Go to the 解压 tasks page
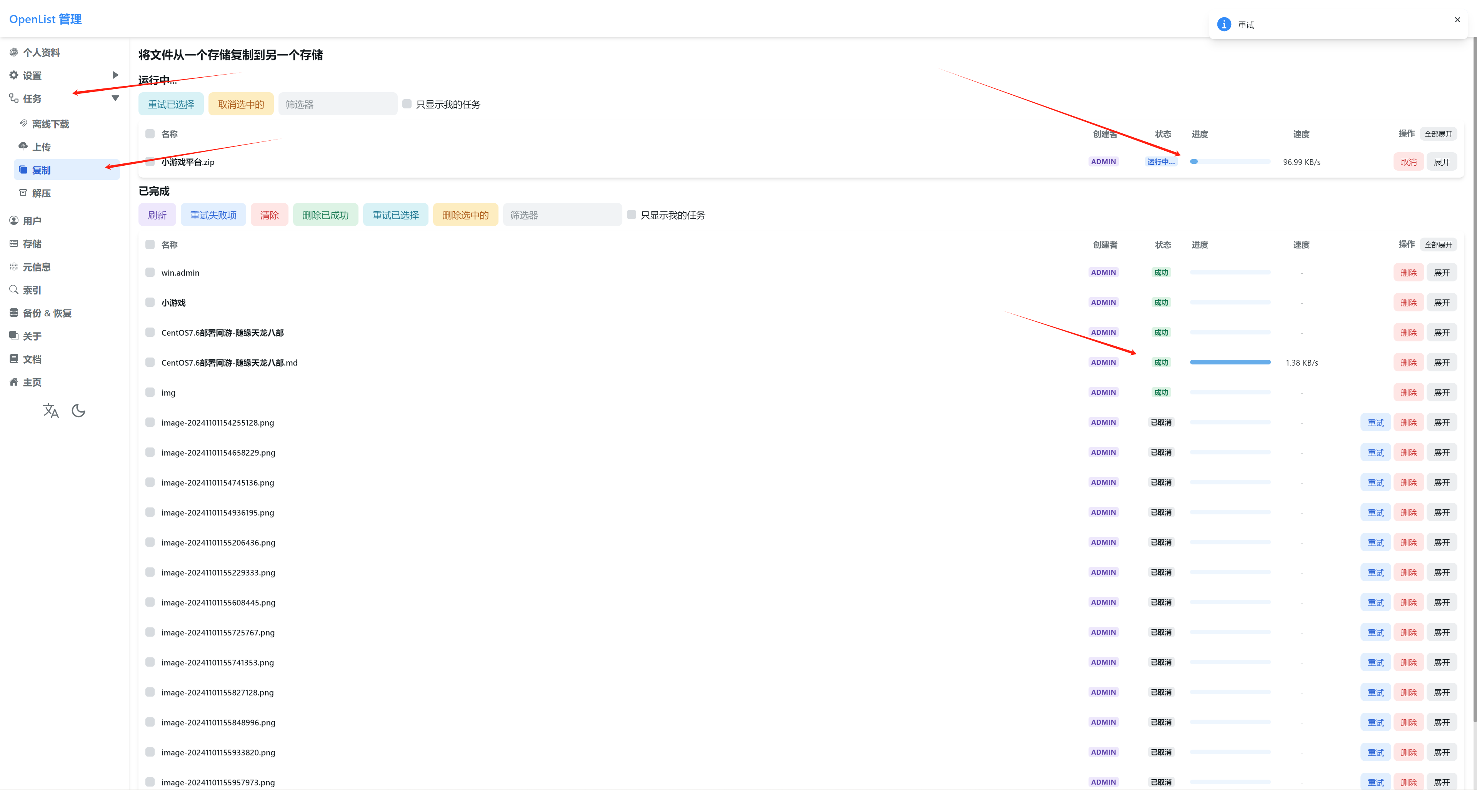The width and height of the screenshot is (1477, 790). pyautogui.click(x=67, y=193)
